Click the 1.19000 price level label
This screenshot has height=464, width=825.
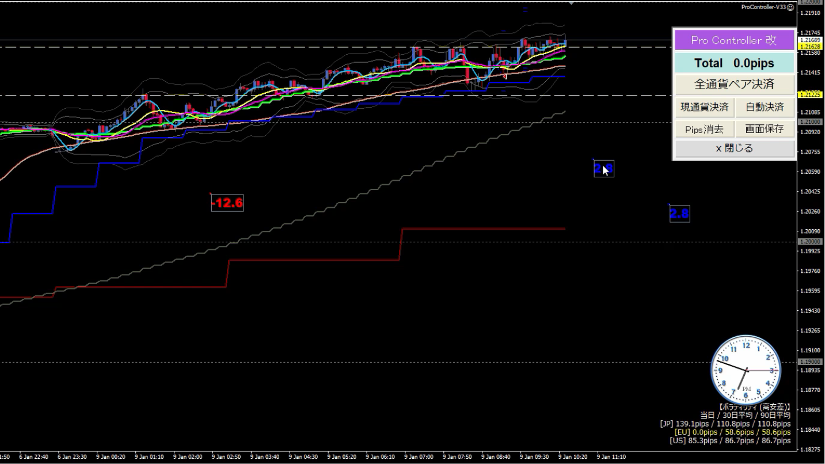tap(809, 362)
